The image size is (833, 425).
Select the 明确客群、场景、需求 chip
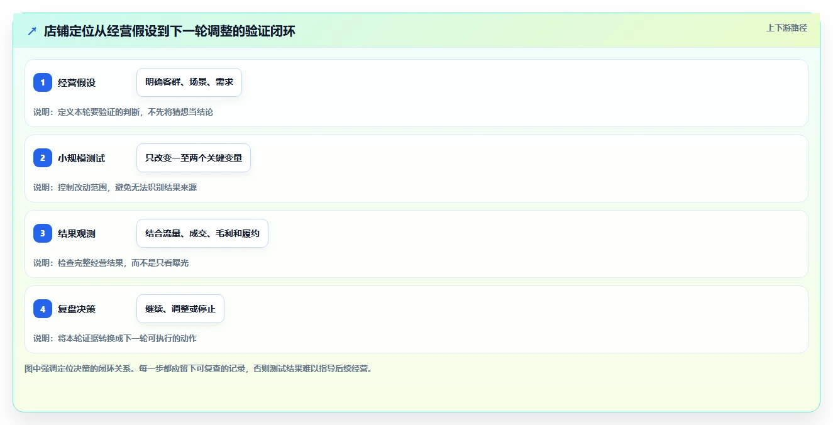[x=189, y=82]
